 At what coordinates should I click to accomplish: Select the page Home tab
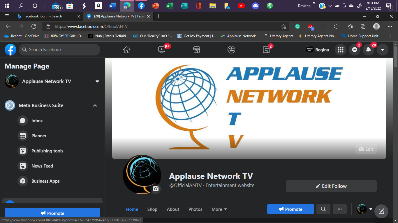tap(132, 209)
